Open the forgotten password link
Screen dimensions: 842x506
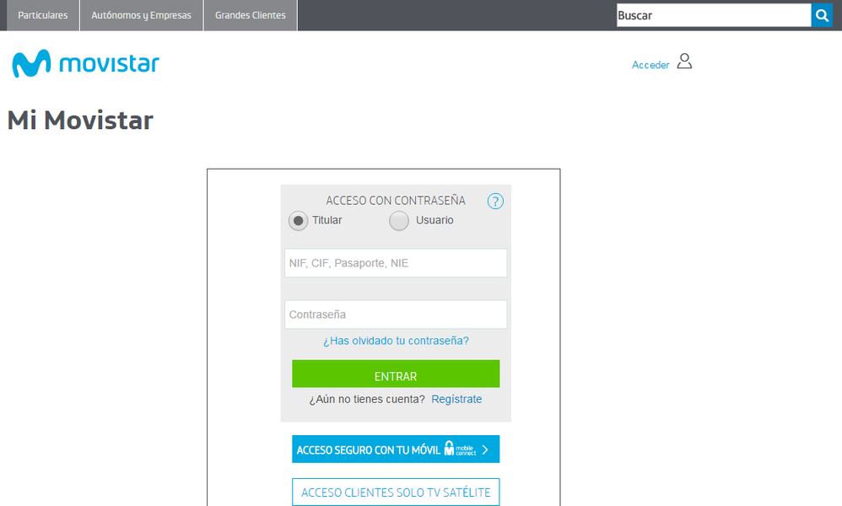click(396, 341)
